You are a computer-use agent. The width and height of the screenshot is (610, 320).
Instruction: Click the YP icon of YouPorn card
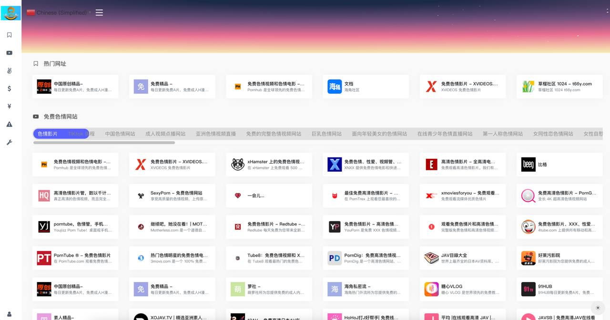point(335,227)
